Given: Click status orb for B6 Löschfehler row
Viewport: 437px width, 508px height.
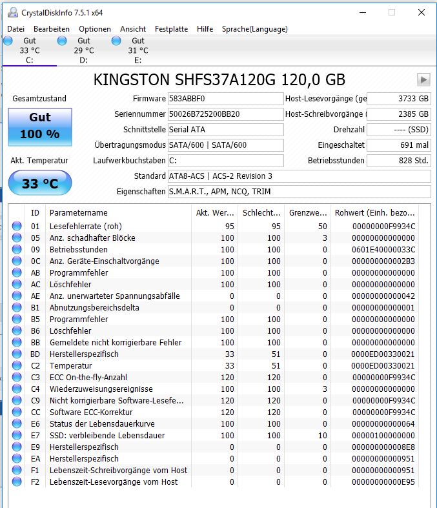Looking at the screenshot, I should 17,330.
